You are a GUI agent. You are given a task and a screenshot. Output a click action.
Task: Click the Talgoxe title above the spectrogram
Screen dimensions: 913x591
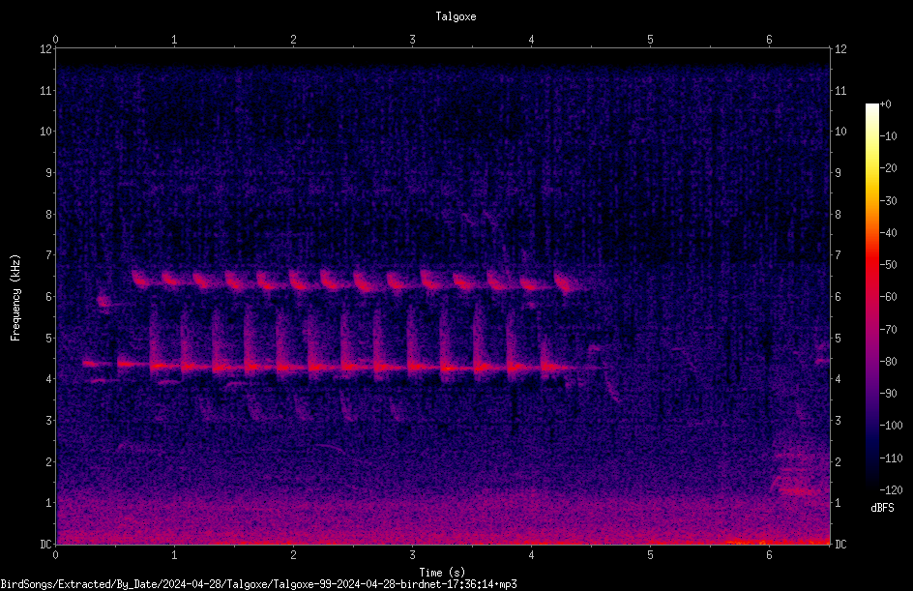pyautogui.click(x=456, y=16)
